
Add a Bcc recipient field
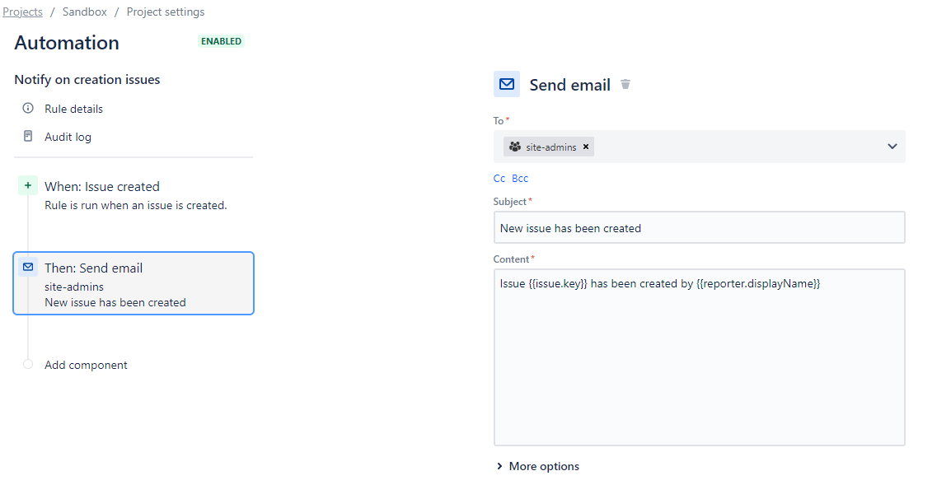point(519,178)
